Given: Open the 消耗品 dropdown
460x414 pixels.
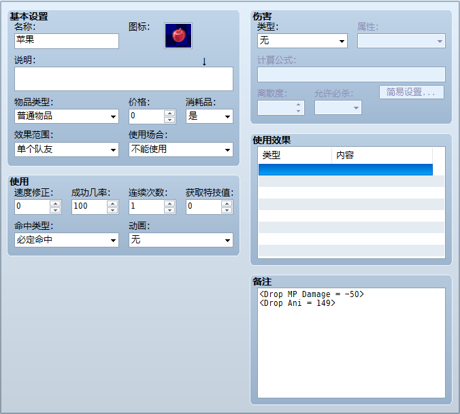Looking at the screenshot, I should (210, 116).
